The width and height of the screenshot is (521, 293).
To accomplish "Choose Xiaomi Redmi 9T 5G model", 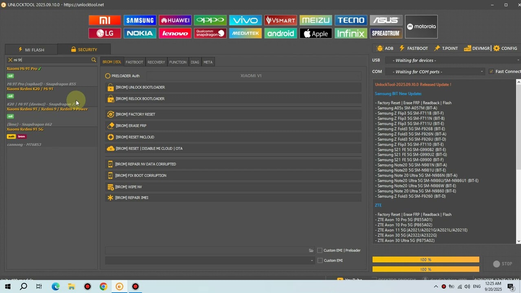I will (x=52, y=137).
